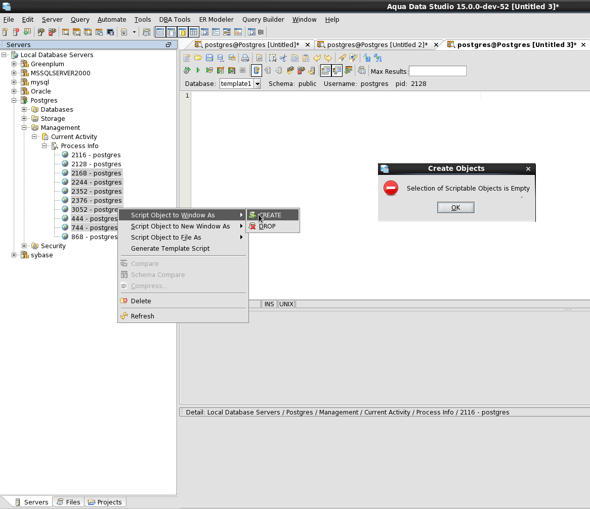Toggle the Auto Commit button in query toolbar
The width and height of the screenshot is (590, 509).
[x=256, y=70]
